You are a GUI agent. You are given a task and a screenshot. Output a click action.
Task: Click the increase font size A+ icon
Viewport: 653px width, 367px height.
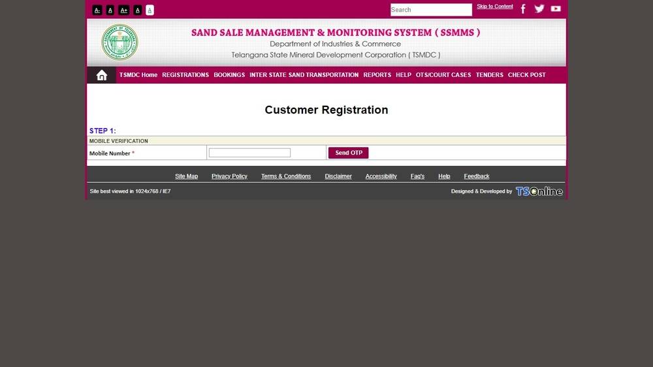(124, 10)
